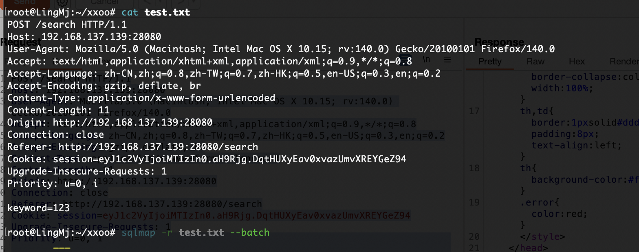Click the sqlmap -r test.txt command line

(196, 232)
